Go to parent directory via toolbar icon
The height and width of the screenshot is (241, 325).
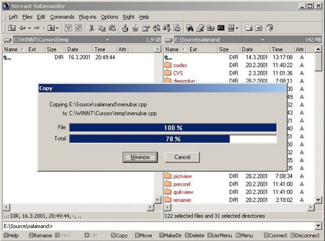pyautogui.click(x=12, y=28)
